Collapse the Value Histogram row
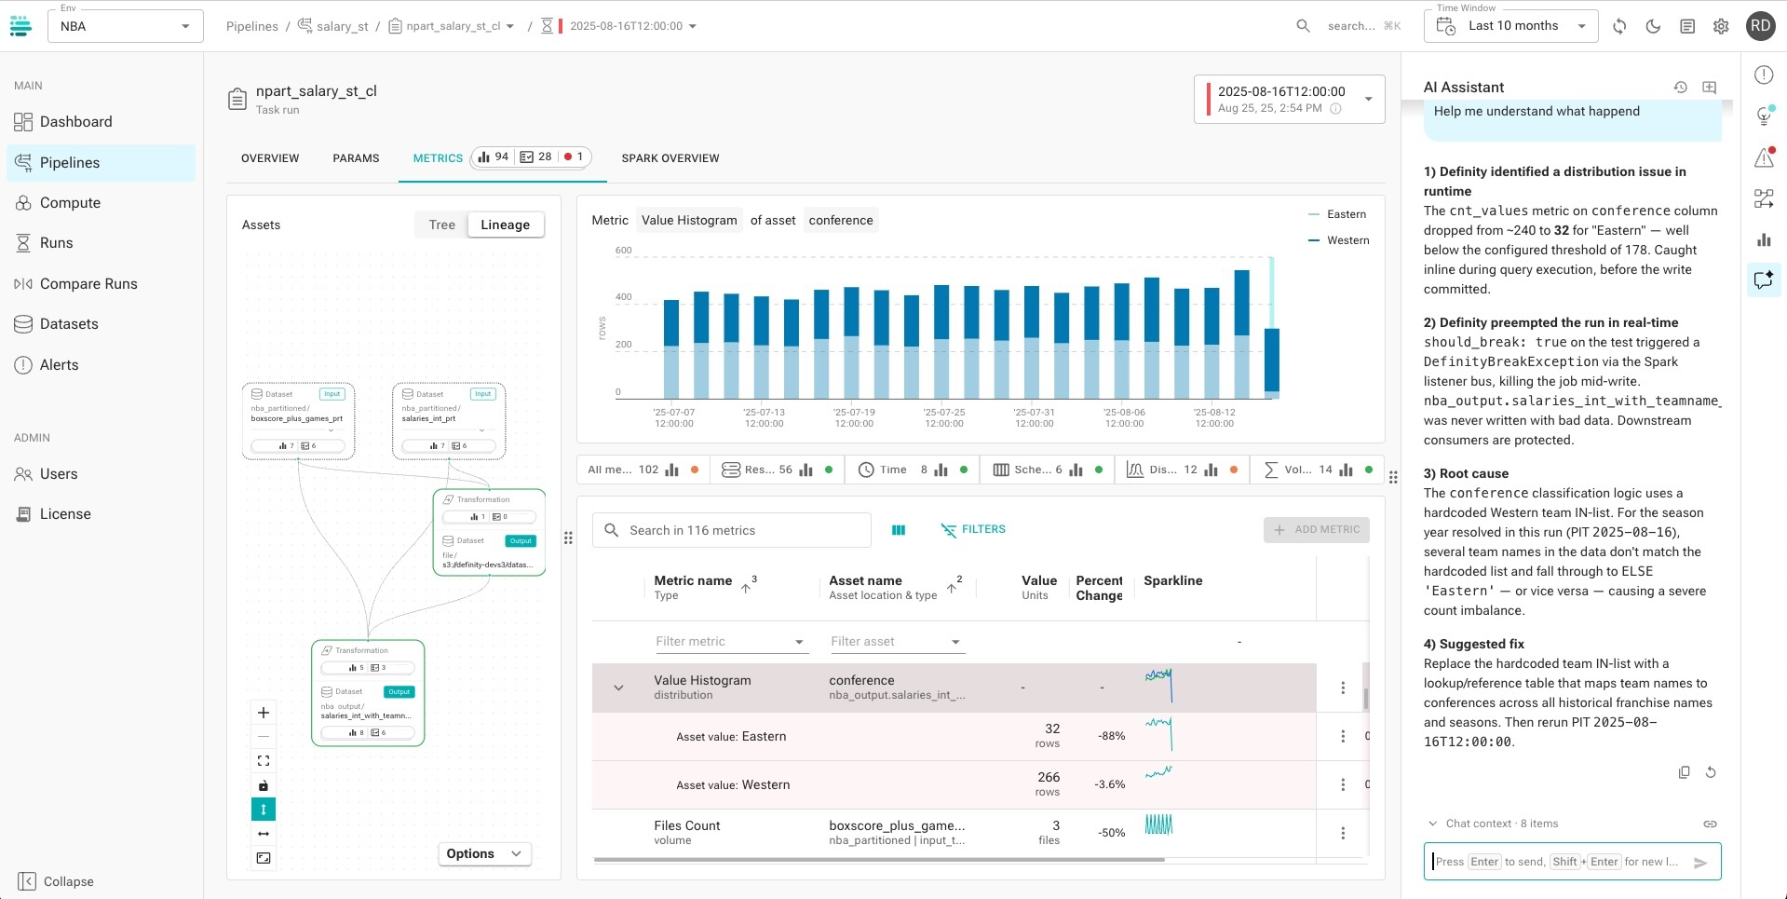The height and width of the screenshot is (899, 1787). pos(618,688)
